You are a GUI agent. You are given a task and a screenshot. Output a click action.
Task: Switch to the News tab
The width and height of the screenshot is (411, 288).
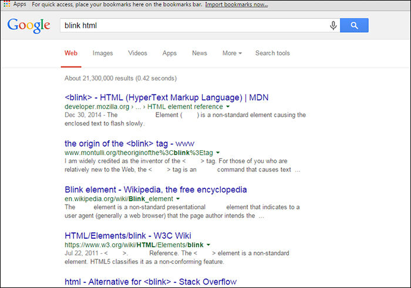pos(200,53)
